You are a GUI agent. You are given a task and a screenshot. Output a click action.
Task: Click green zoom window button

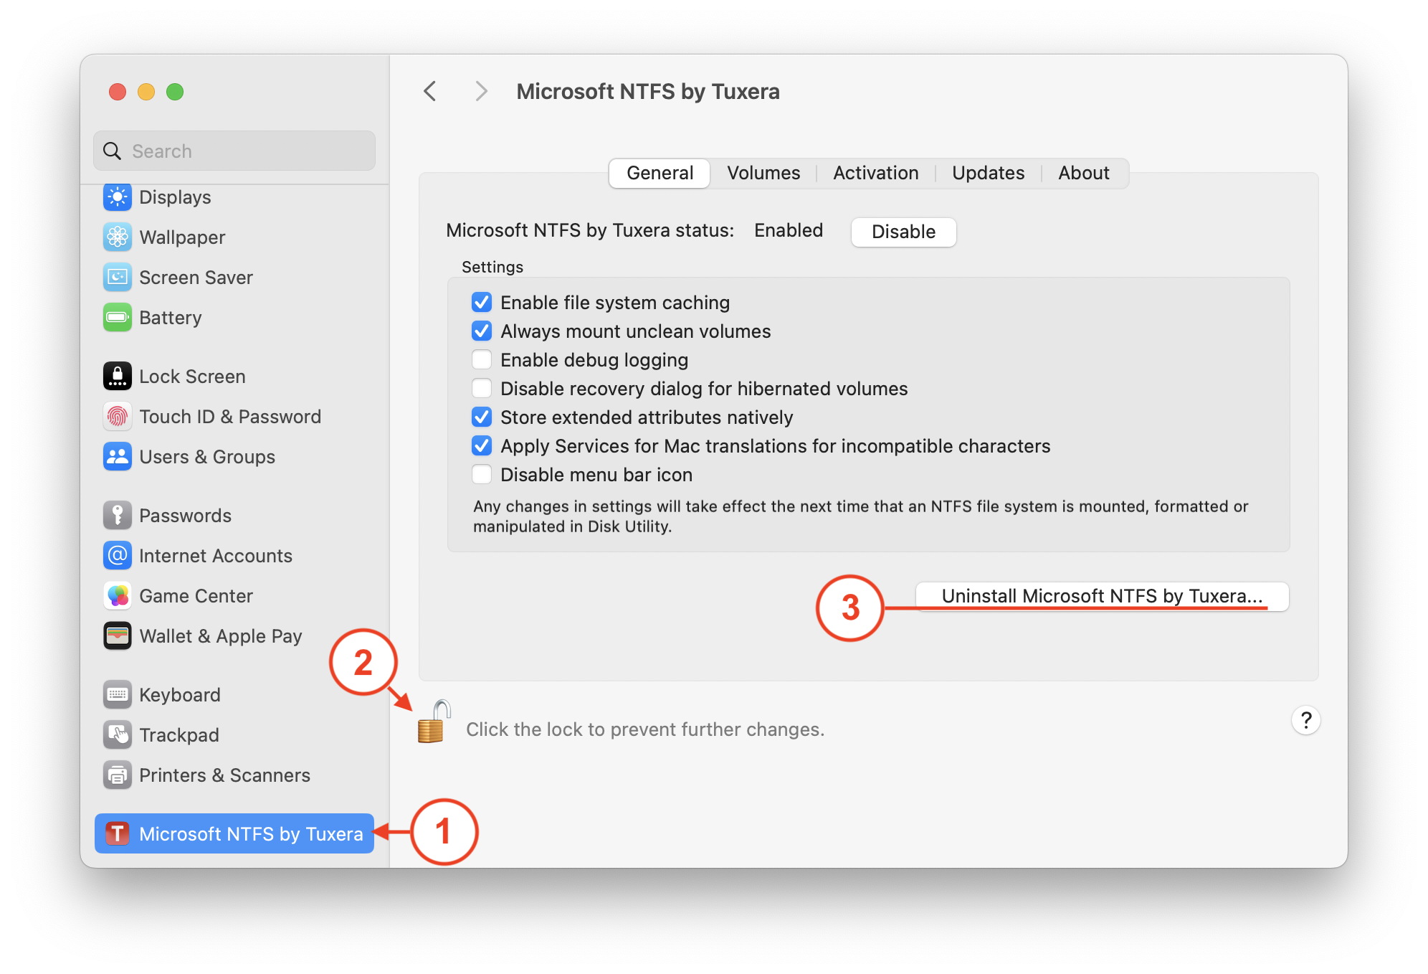pos(175,92)
